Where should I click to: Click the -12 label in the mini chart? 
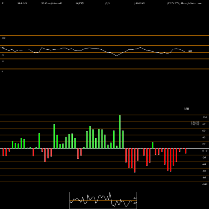135,203
